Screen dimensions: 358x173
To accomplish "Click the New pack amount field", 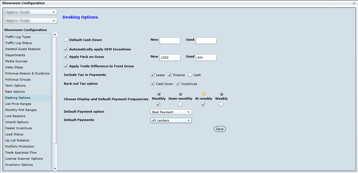I will [x=170, y=58].
